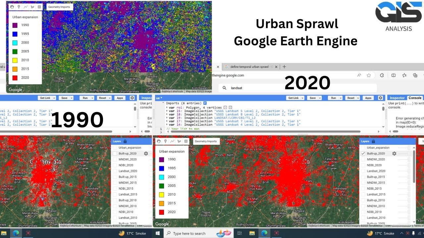Open Run dropdown arrow in 1990 panel
Viewport: 424px width, 238px height.
(x=92, y=98)
